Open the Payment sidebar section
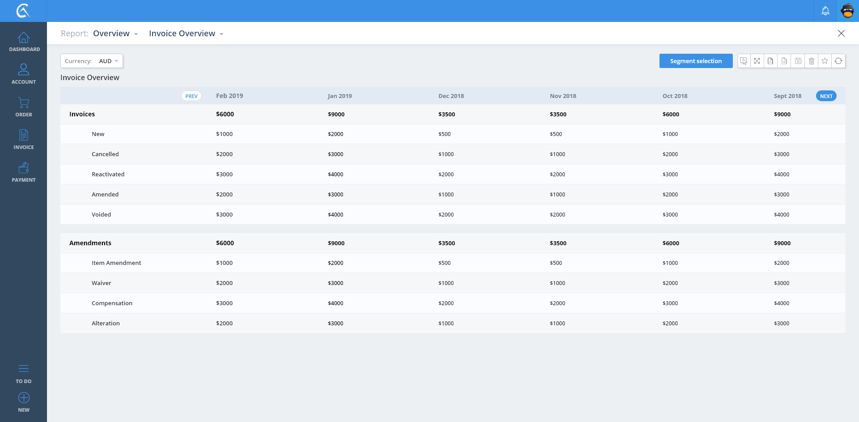 [x=24, y=172]
